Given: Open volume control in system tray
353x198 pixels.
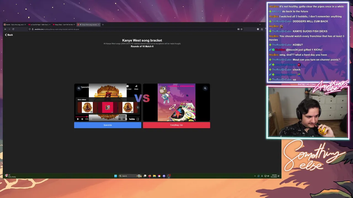Looking at the screenshot, I should 268,176.
